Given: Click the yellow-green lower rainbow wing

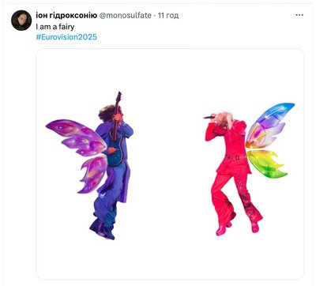Looking at the screenshot, I should (266, 164).
